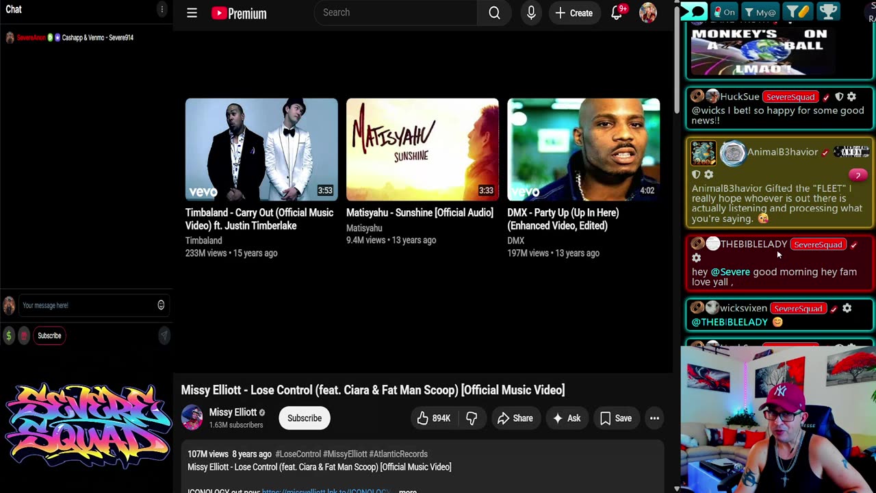This screenshot has width=876, height=493.
Task: Start voice search with the microphone
Action: (x=531, y=13)
